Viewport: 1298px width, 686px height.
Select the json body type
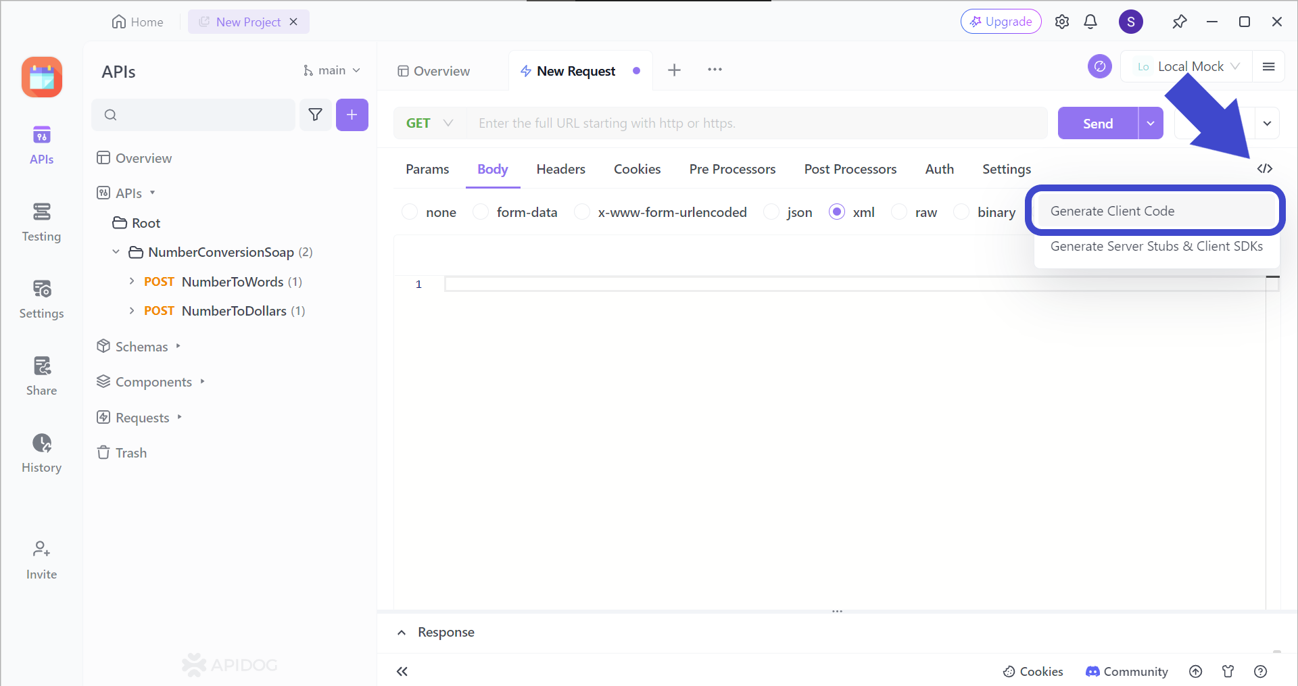771,212
